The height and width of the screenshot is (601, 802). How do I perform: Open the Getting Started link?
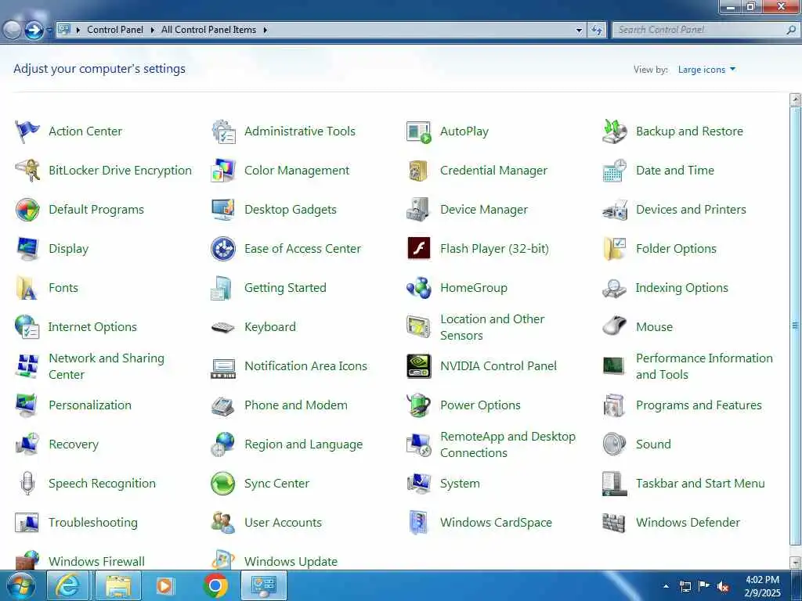(x=285, y=288)
